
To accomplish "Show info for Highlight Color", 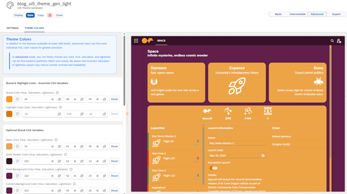I will [61, 107].
